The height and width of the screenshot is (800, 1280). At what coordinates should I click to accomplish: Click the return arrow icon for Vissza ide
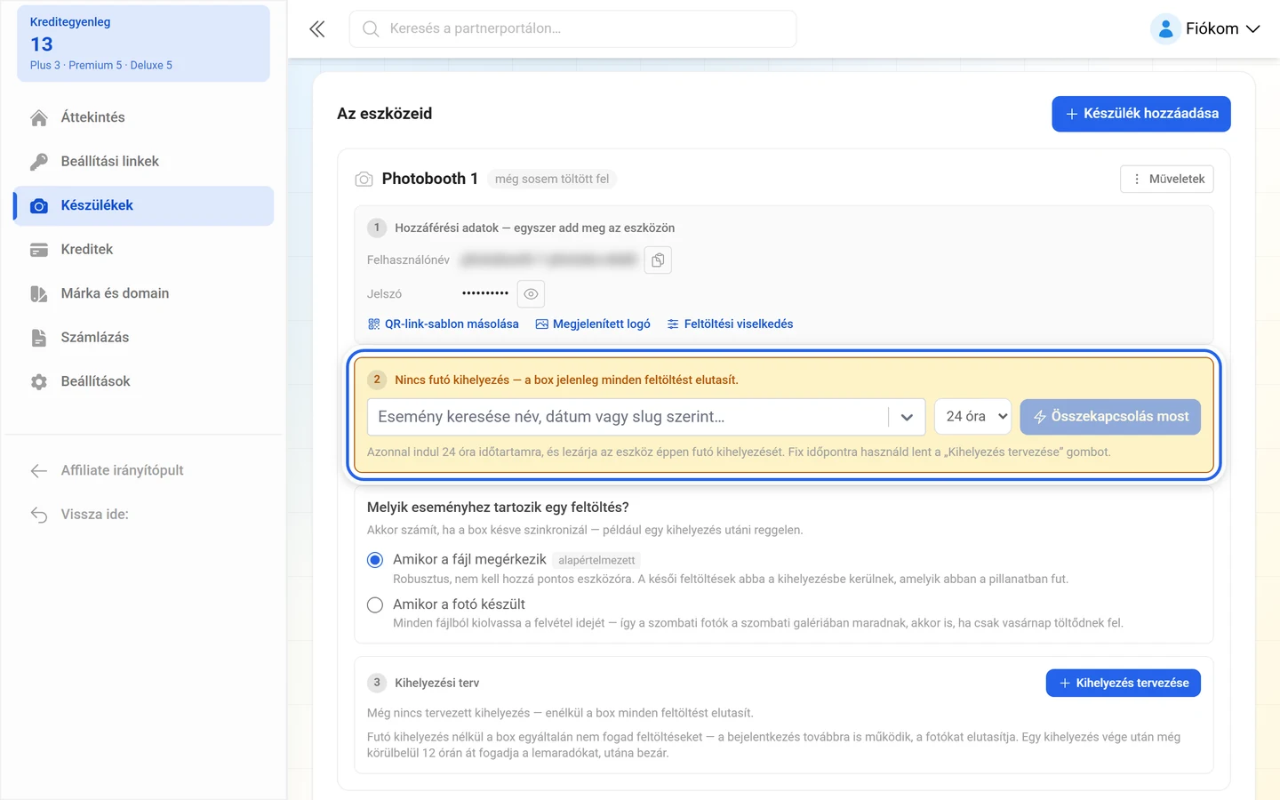pyautogui.click(x=39, y=515)
